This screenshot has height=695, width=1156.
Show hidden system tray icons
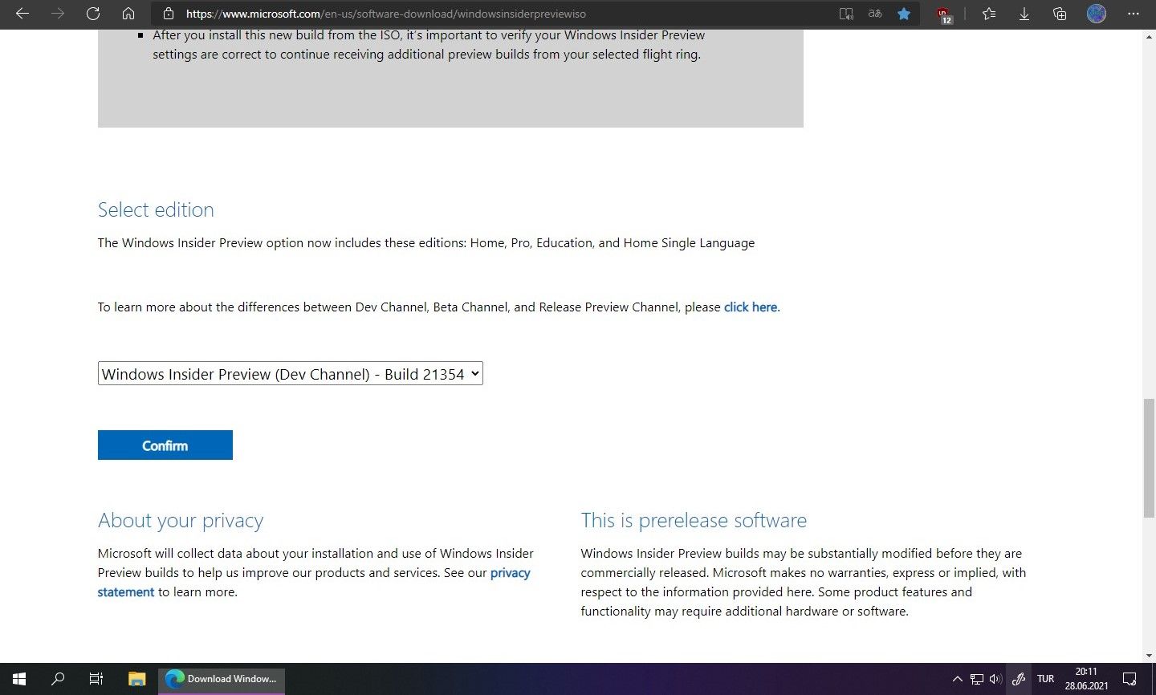pyautogui.click(x=957, y=679)
